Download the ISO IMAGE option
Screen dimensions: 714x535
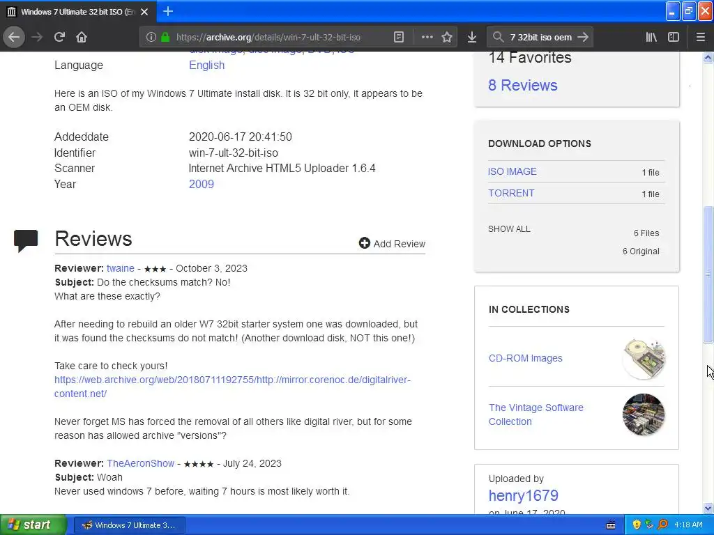pyautogui.click(x=512, y=171)
